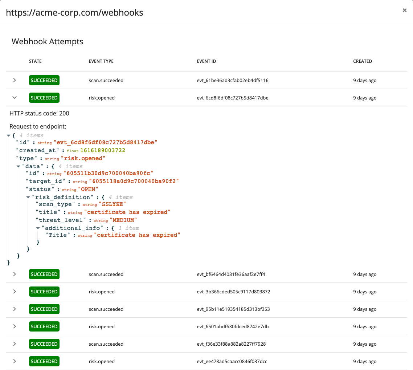
Task: Click the SUCCEEDED badge on the risk.opened row
Action: point(44,97)
